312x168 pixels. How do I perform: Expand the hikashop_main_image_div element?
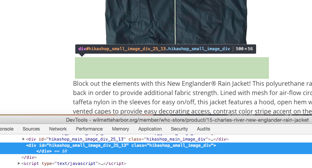click(x=23, y=139)
